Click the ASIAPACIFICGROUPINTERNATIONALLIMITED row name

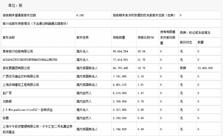30,60
